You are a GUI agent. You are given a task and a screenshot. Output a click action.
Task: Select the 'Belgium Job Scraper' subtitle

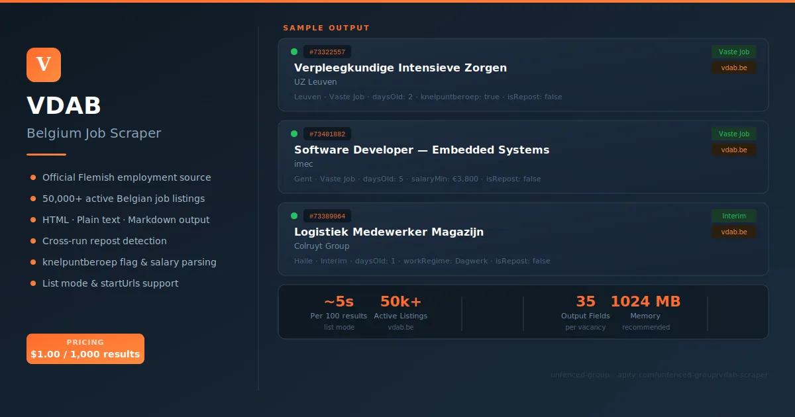93,132
